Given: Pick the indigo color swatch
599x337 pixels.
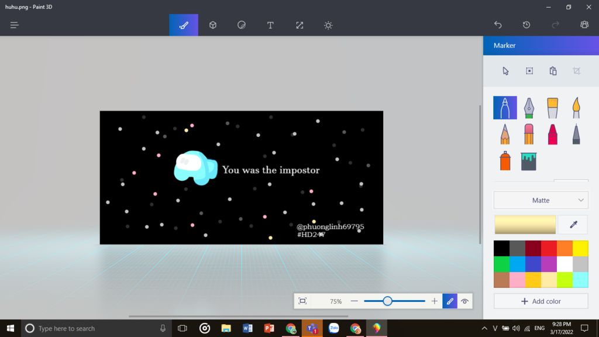Looking at the screenshot, I should click(533, 264).
